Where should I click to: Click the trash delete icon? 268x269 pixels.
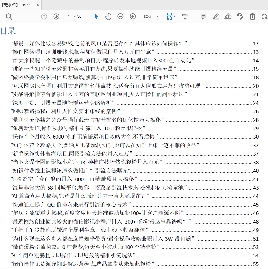[x=252, y=16]
